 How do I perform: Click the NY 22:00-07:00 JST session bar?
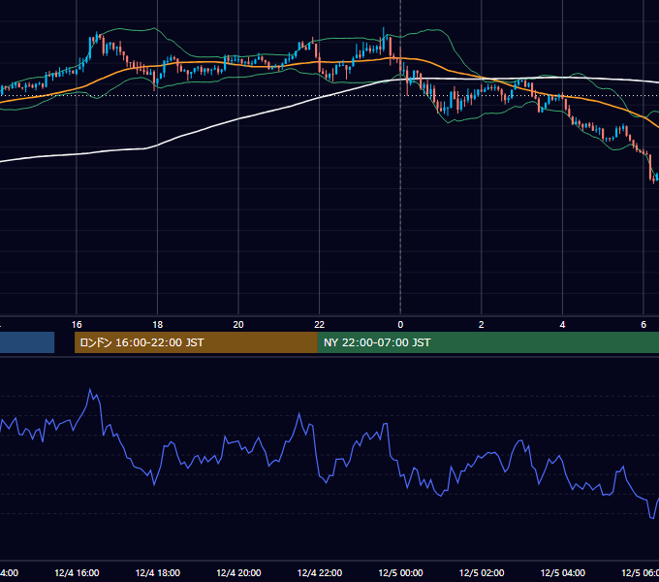(x=487, y=342)
